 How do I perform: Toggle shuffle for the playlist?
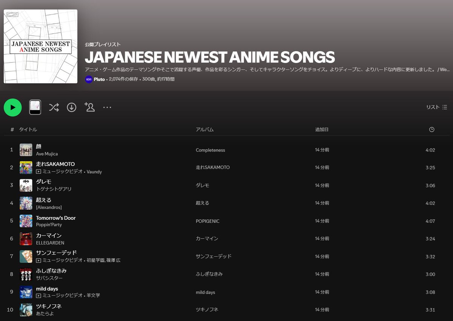click(54, 107)
